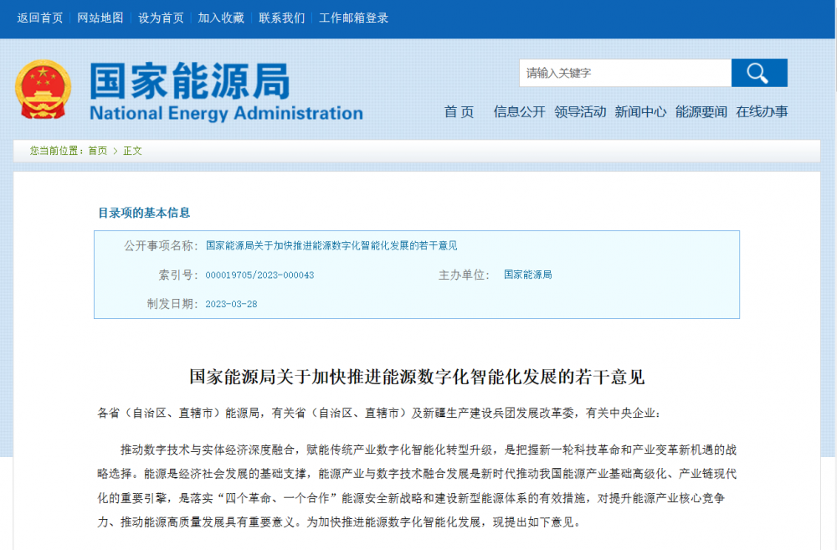Image resolution: width=837 pixels, height=550 pixels.
Task: Open the 信息公开 navigation item
Action: pos(519,111)
